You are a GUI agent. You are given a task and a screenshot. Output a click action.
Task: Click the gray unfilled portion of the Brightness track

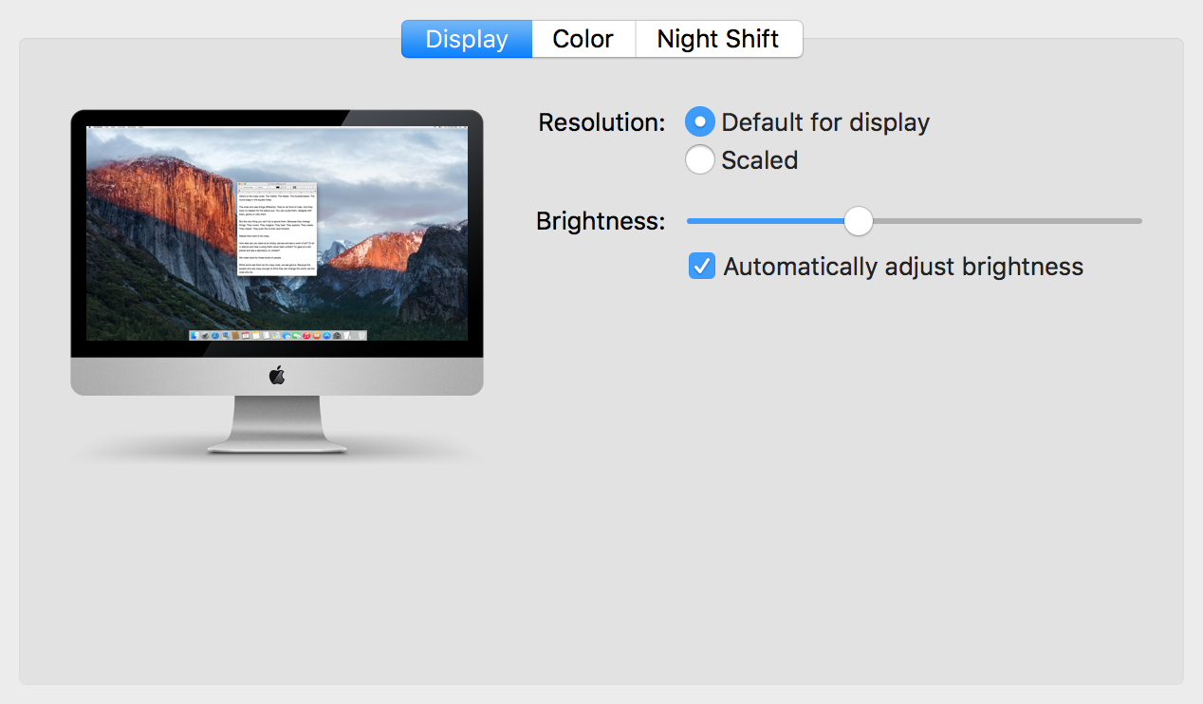point(1006,221)
